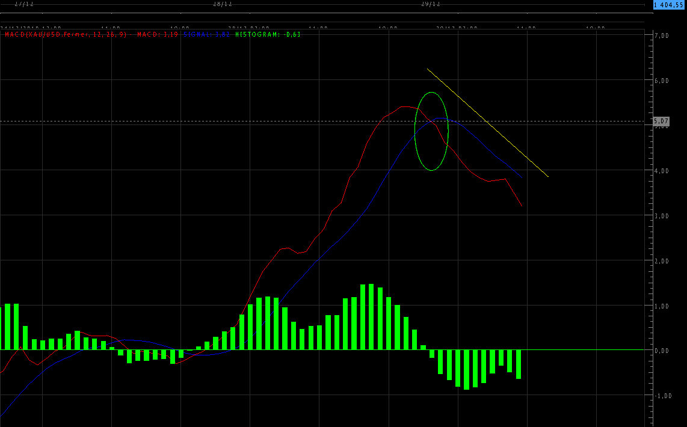Click the blue 1 404,55 price tag
The height and width of the screenshot is (427, 687).
(x=670, y=5)
